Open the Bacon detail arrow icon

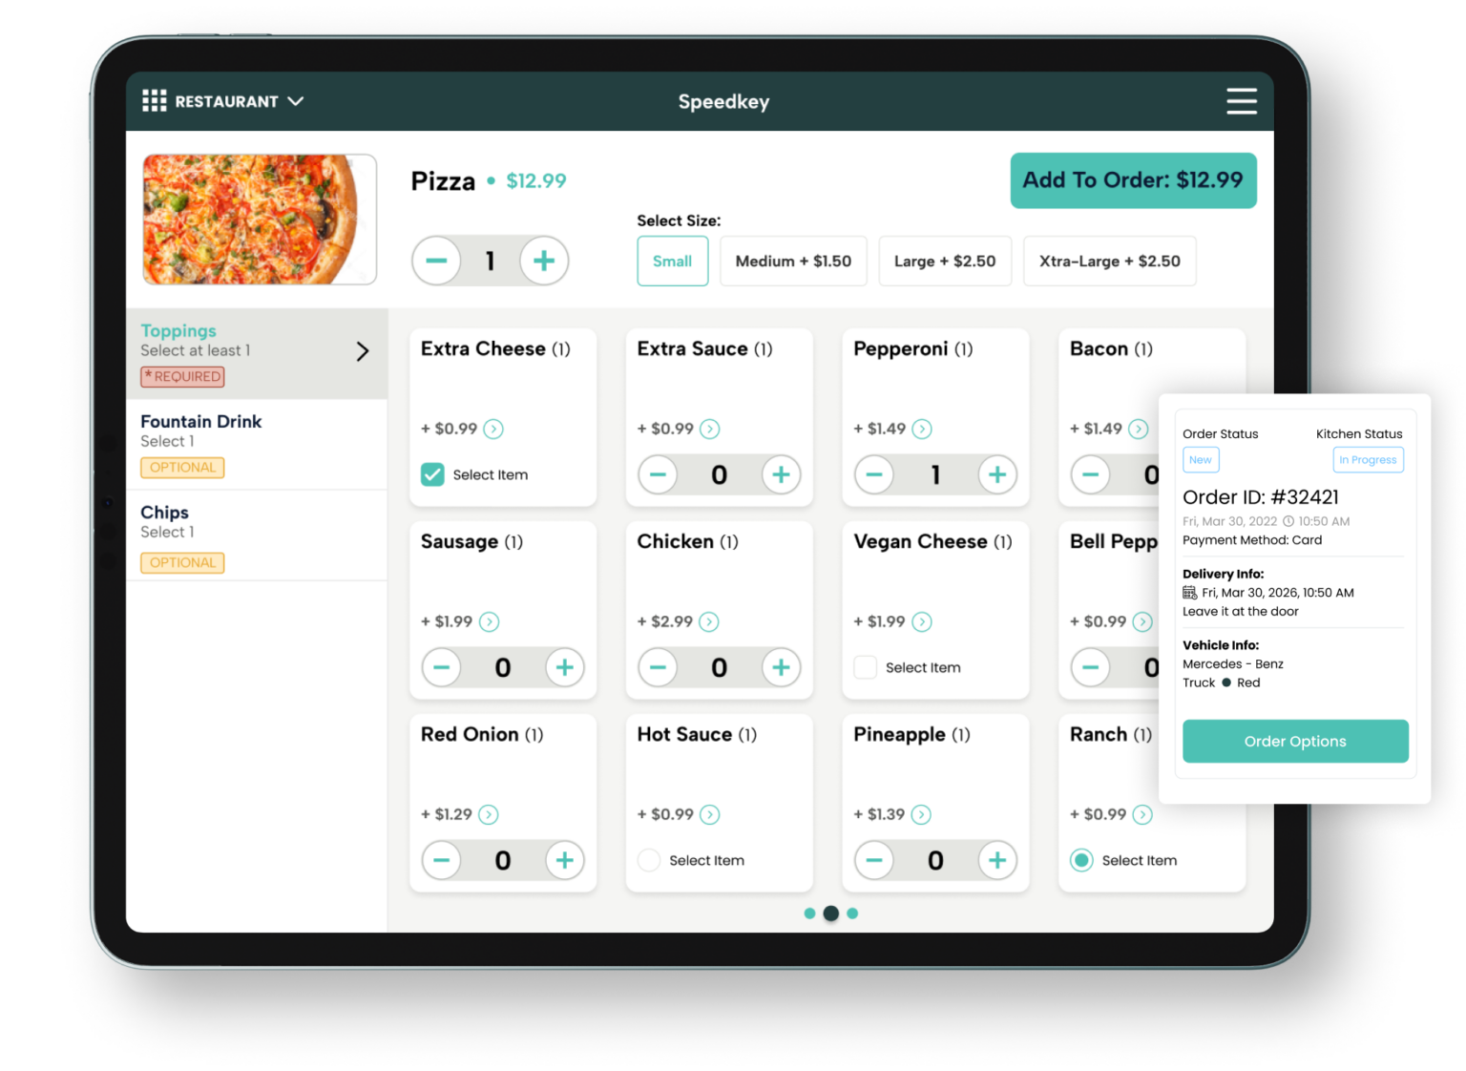1138,429
